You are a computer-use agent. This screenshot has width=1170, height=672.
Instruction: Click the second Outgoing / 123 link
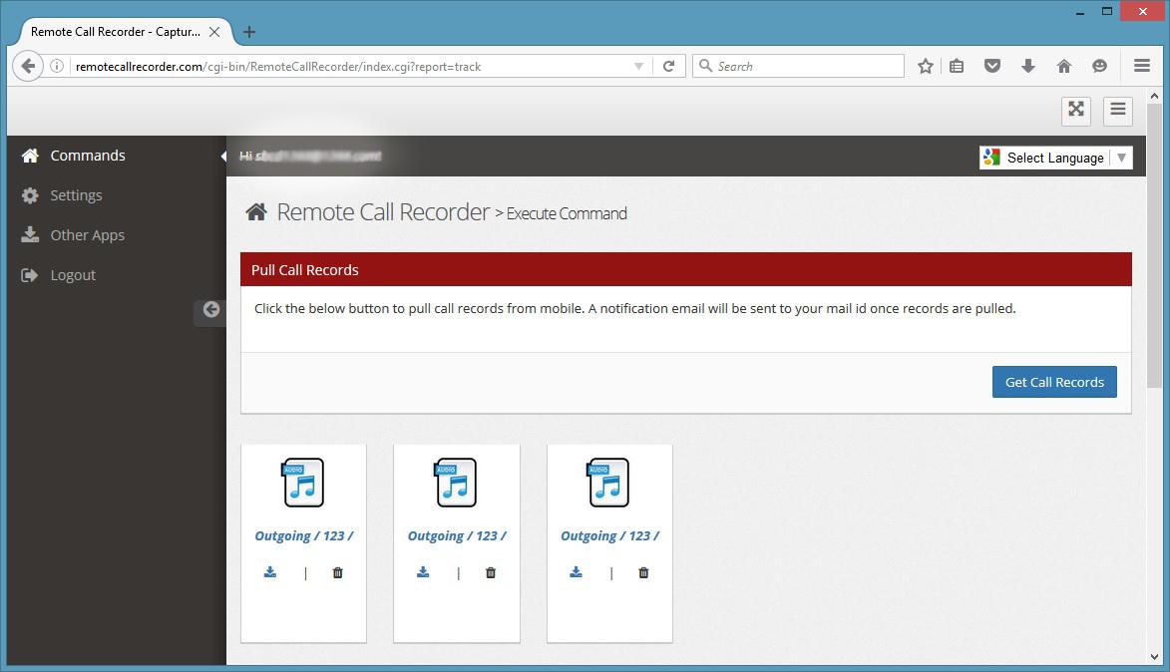coord(457,535)
